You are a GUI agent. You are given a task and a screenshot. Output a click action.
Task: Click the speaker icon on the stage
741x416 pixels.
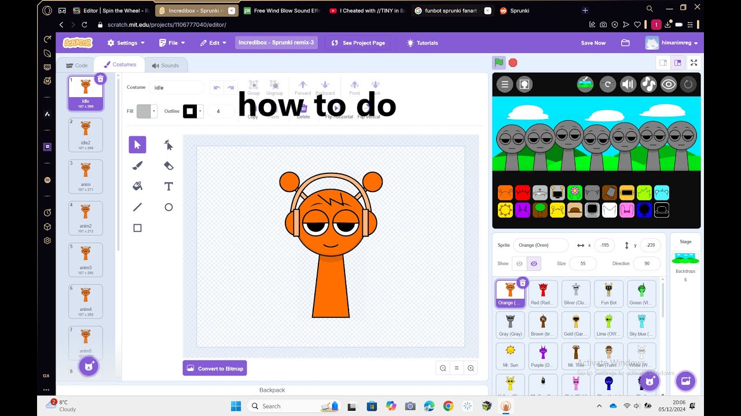click(628, 84)
